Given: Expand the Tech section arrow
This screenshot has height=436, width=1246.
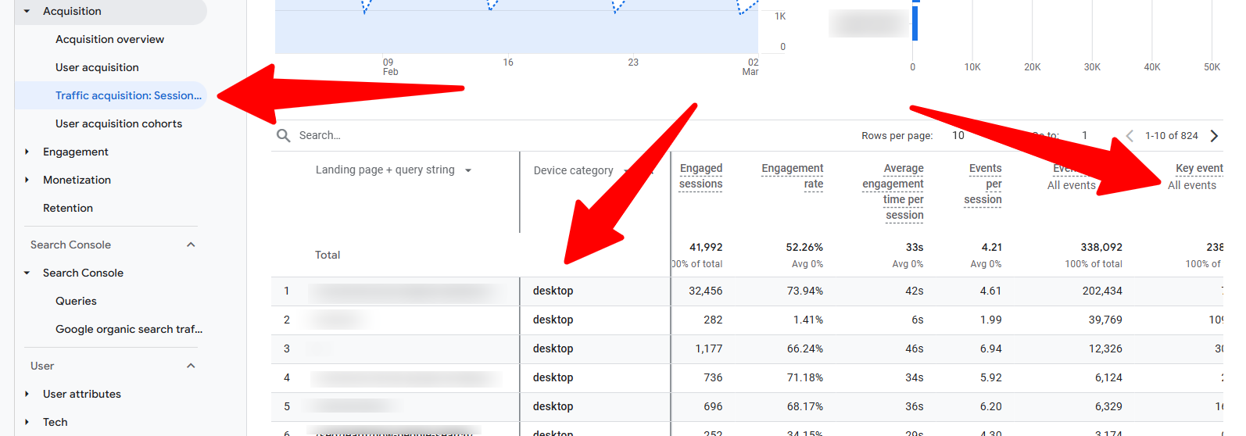Looking at the screenshot, I should (x=27, y=422).
